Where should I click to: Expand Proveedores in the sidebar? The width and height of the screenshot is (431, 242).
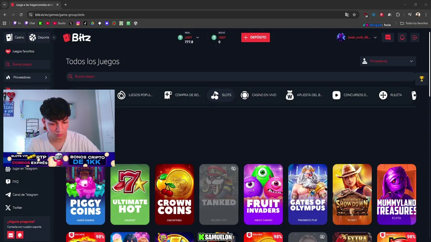tap(27, 77)
